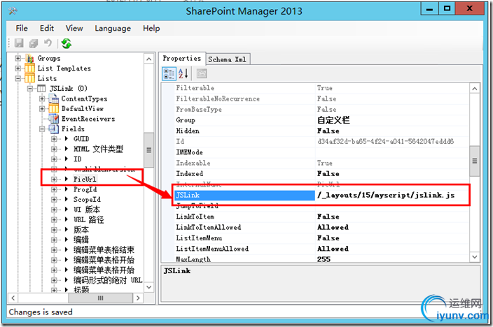Click the MaxLength value 255

point(324,259)
